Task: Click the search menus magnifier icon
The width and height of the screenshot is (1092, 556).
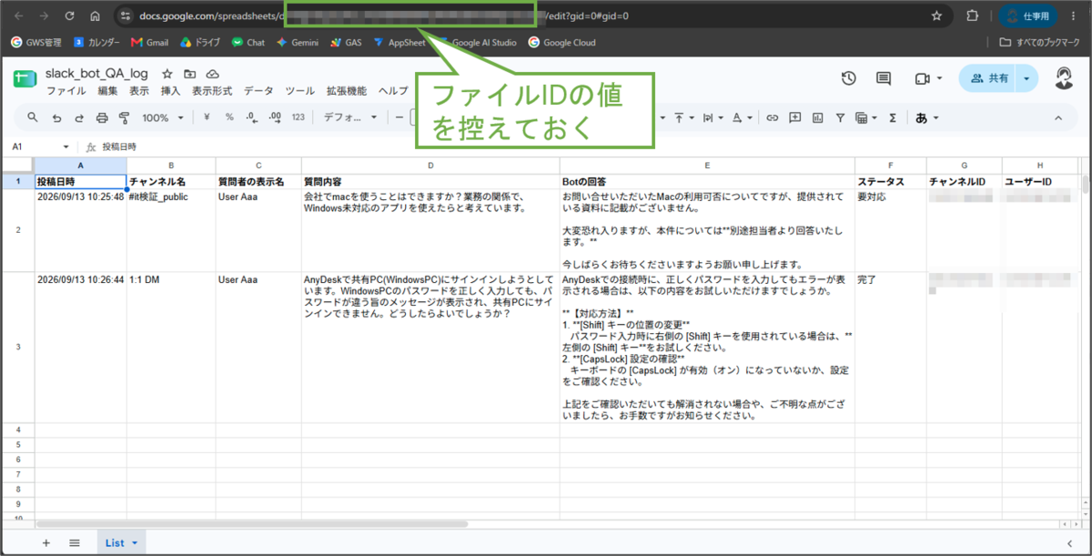Action: pos(33,117)
